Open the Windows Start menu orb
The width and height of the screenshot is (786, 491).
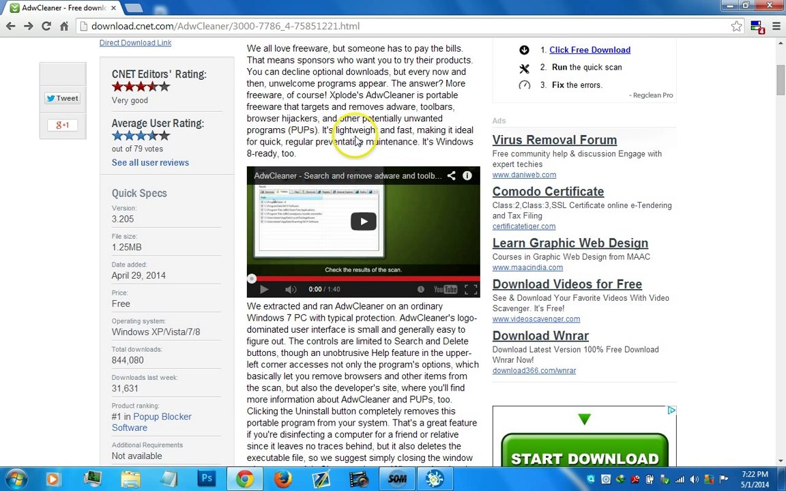coord(15,479)
